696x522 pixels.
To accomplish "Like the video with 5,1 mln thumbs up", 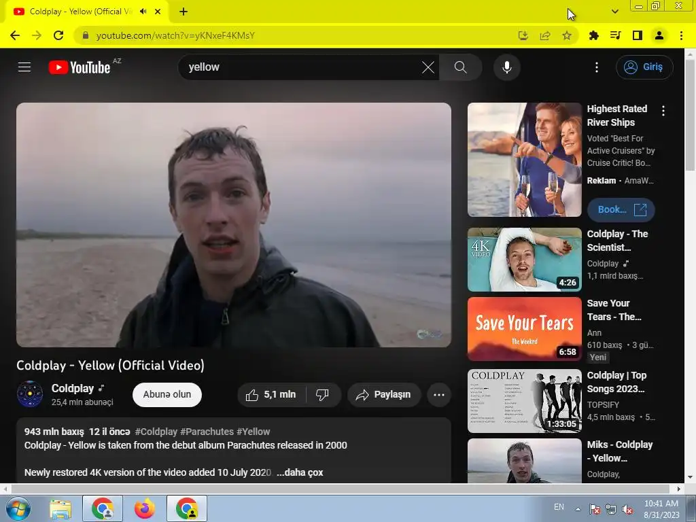I will [273, 395].
